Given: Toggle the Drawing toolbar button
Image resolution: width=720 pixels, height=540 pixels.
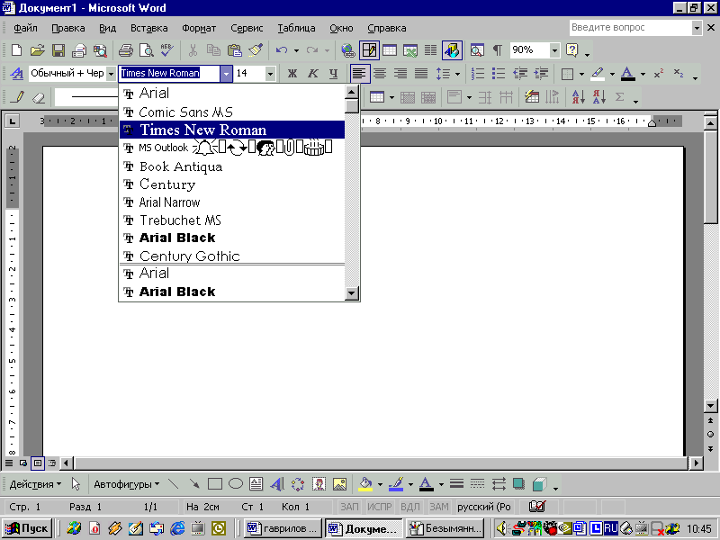Looking at the screenshot, I should click(452, 50).
